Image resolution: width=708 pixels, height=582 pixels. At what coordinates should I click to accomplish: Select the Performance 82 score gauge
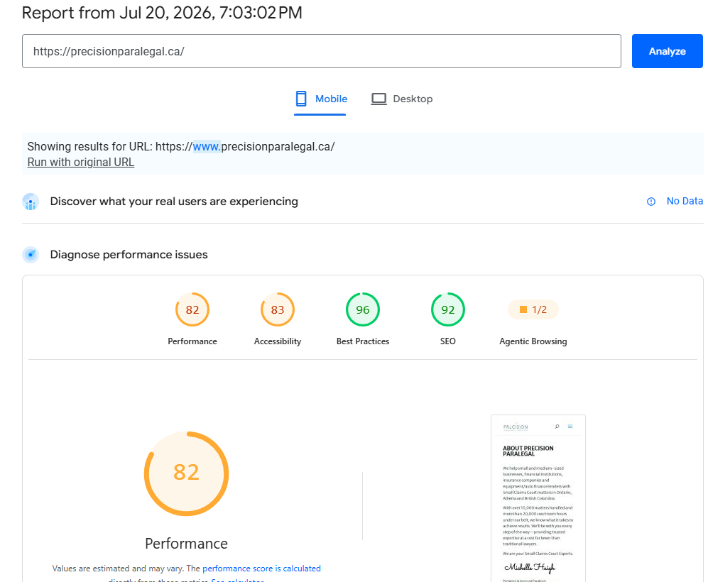pyautogui.click(x=192, y=309)
